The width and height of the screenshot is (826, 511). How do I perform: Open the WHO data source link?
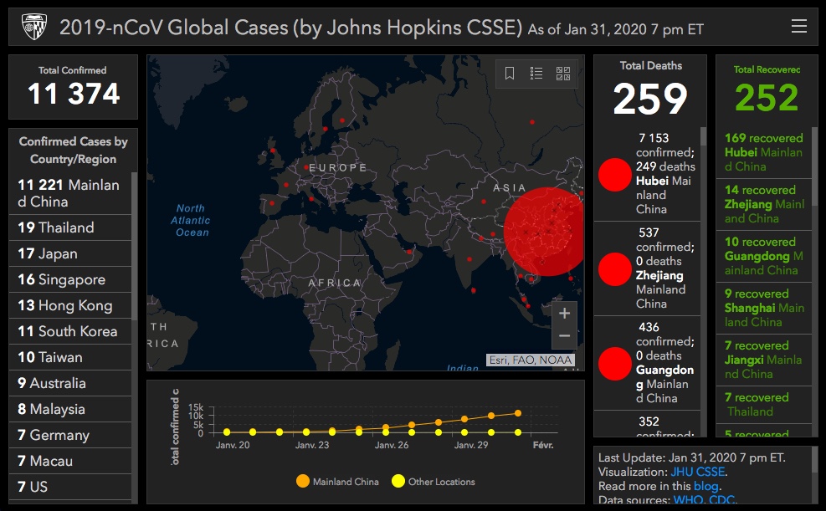[x=688, y=499]
